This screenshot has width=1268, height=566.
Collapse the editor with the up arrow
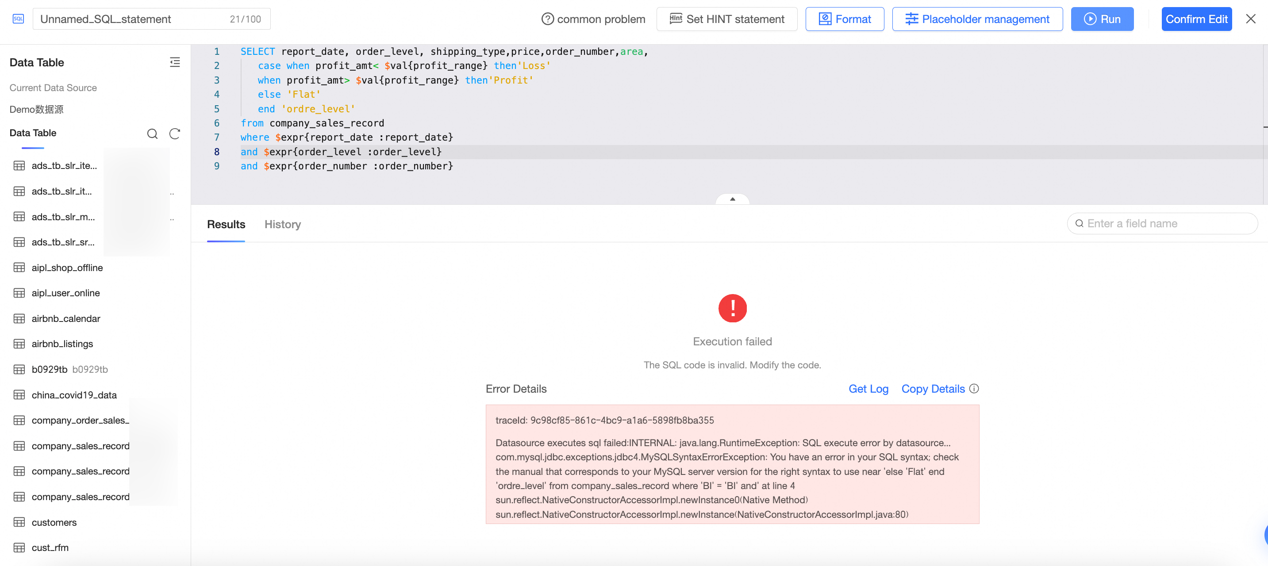click(732, 199)
